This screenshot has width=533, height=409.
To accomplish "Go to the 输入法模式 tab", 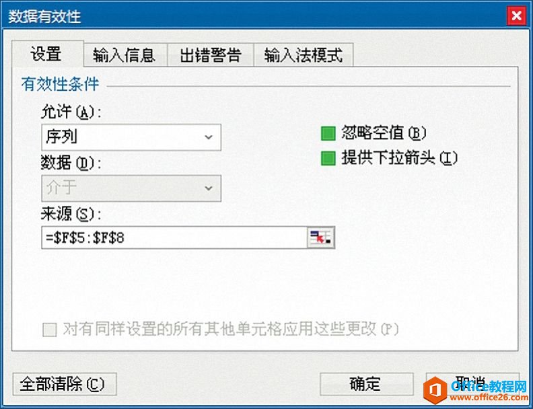I will point(304,54).
